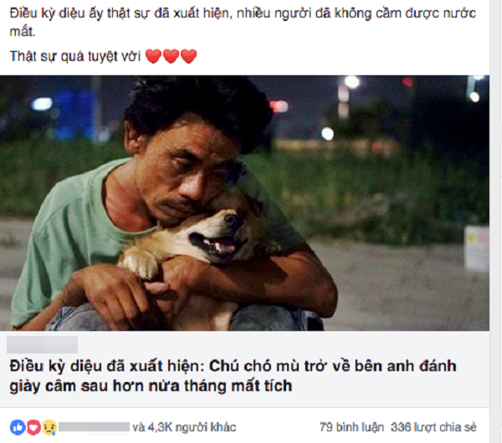This screenshot has width=502, height=443.
Task: Open the "79 bình luận" comments link
Action: [x=351, y=427]
